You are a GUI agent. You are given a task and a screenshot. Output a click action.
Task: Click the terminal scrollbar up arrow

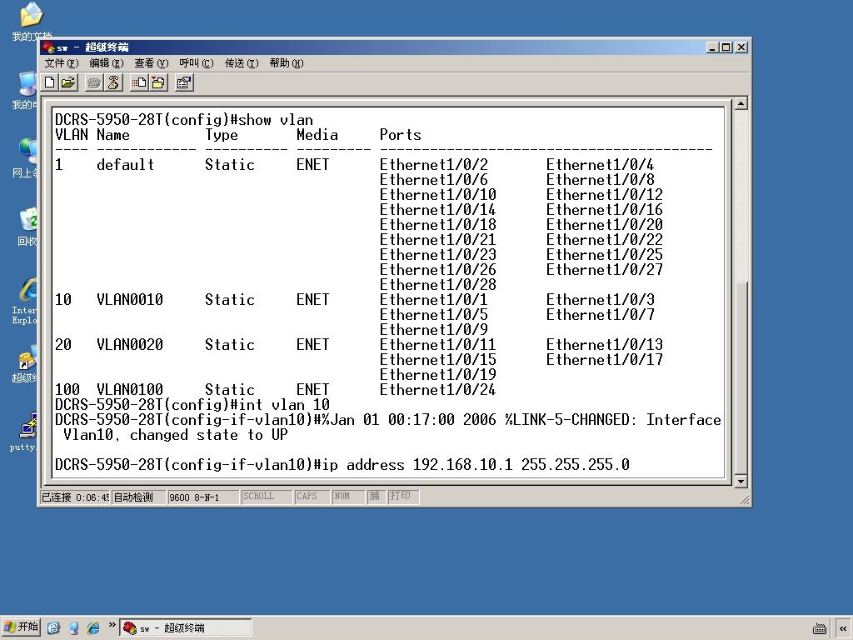[x=741, y=103]
